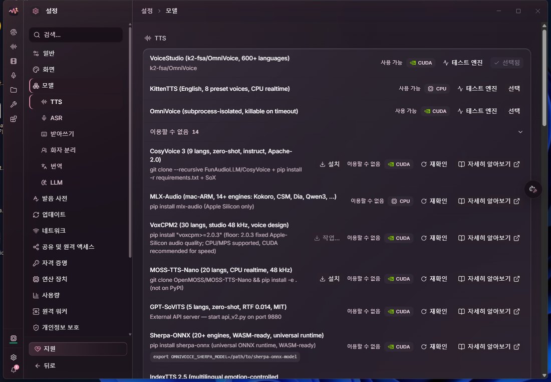Click the chip icon at rail bottom
551x382 pixels.
pyautogui.click(x=14, y=338)
